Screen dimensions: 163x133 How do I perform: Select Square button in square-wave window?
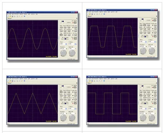point(141,96)
